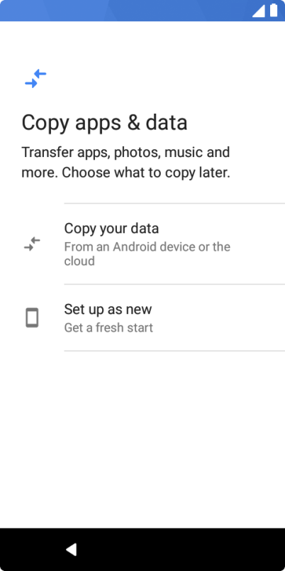Viewport: 285px width, 571px height.
Task: Tap the phone icon beside Set up as new
Action: coord(32,317)
